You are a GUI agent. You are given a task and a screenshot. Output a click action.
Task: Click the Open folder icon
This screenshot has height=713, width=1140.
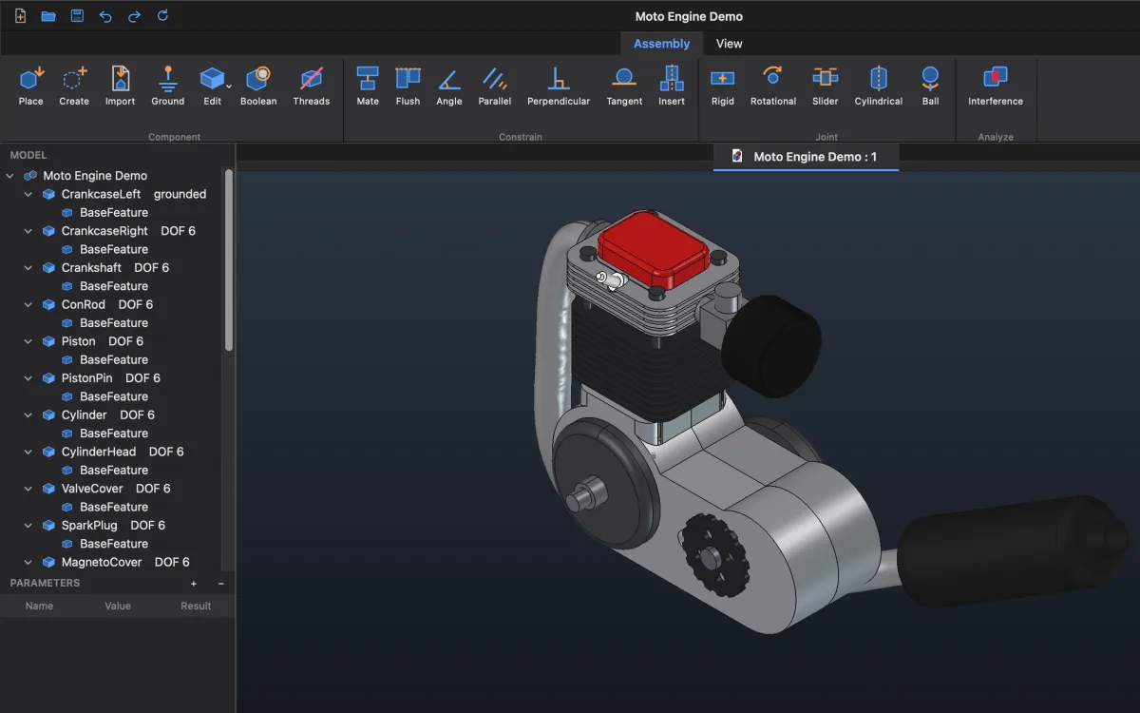(48, 16)
